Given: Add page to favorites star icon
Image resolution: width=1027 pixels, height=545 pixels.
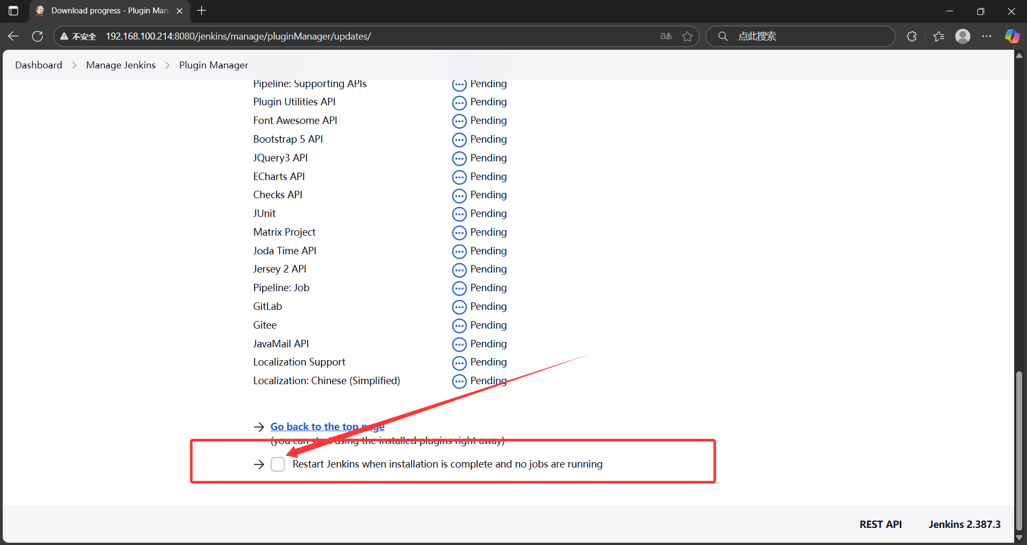Looking at the screenshot, I should coord(687,36).
